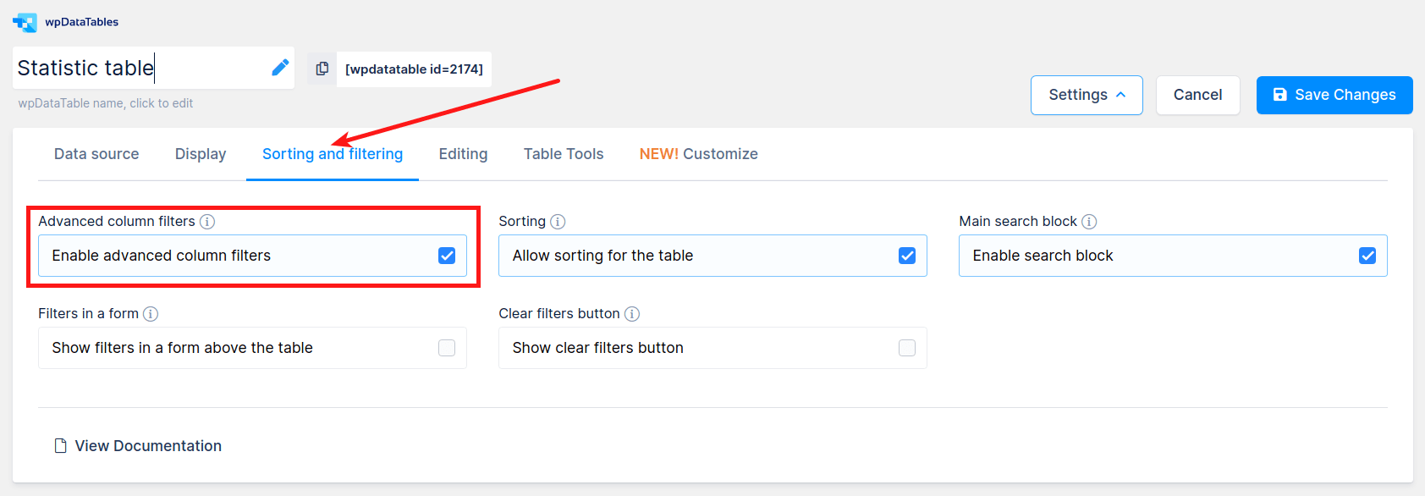
Task: Copy the shortcode using the copy icon
Action: (322, 69)
